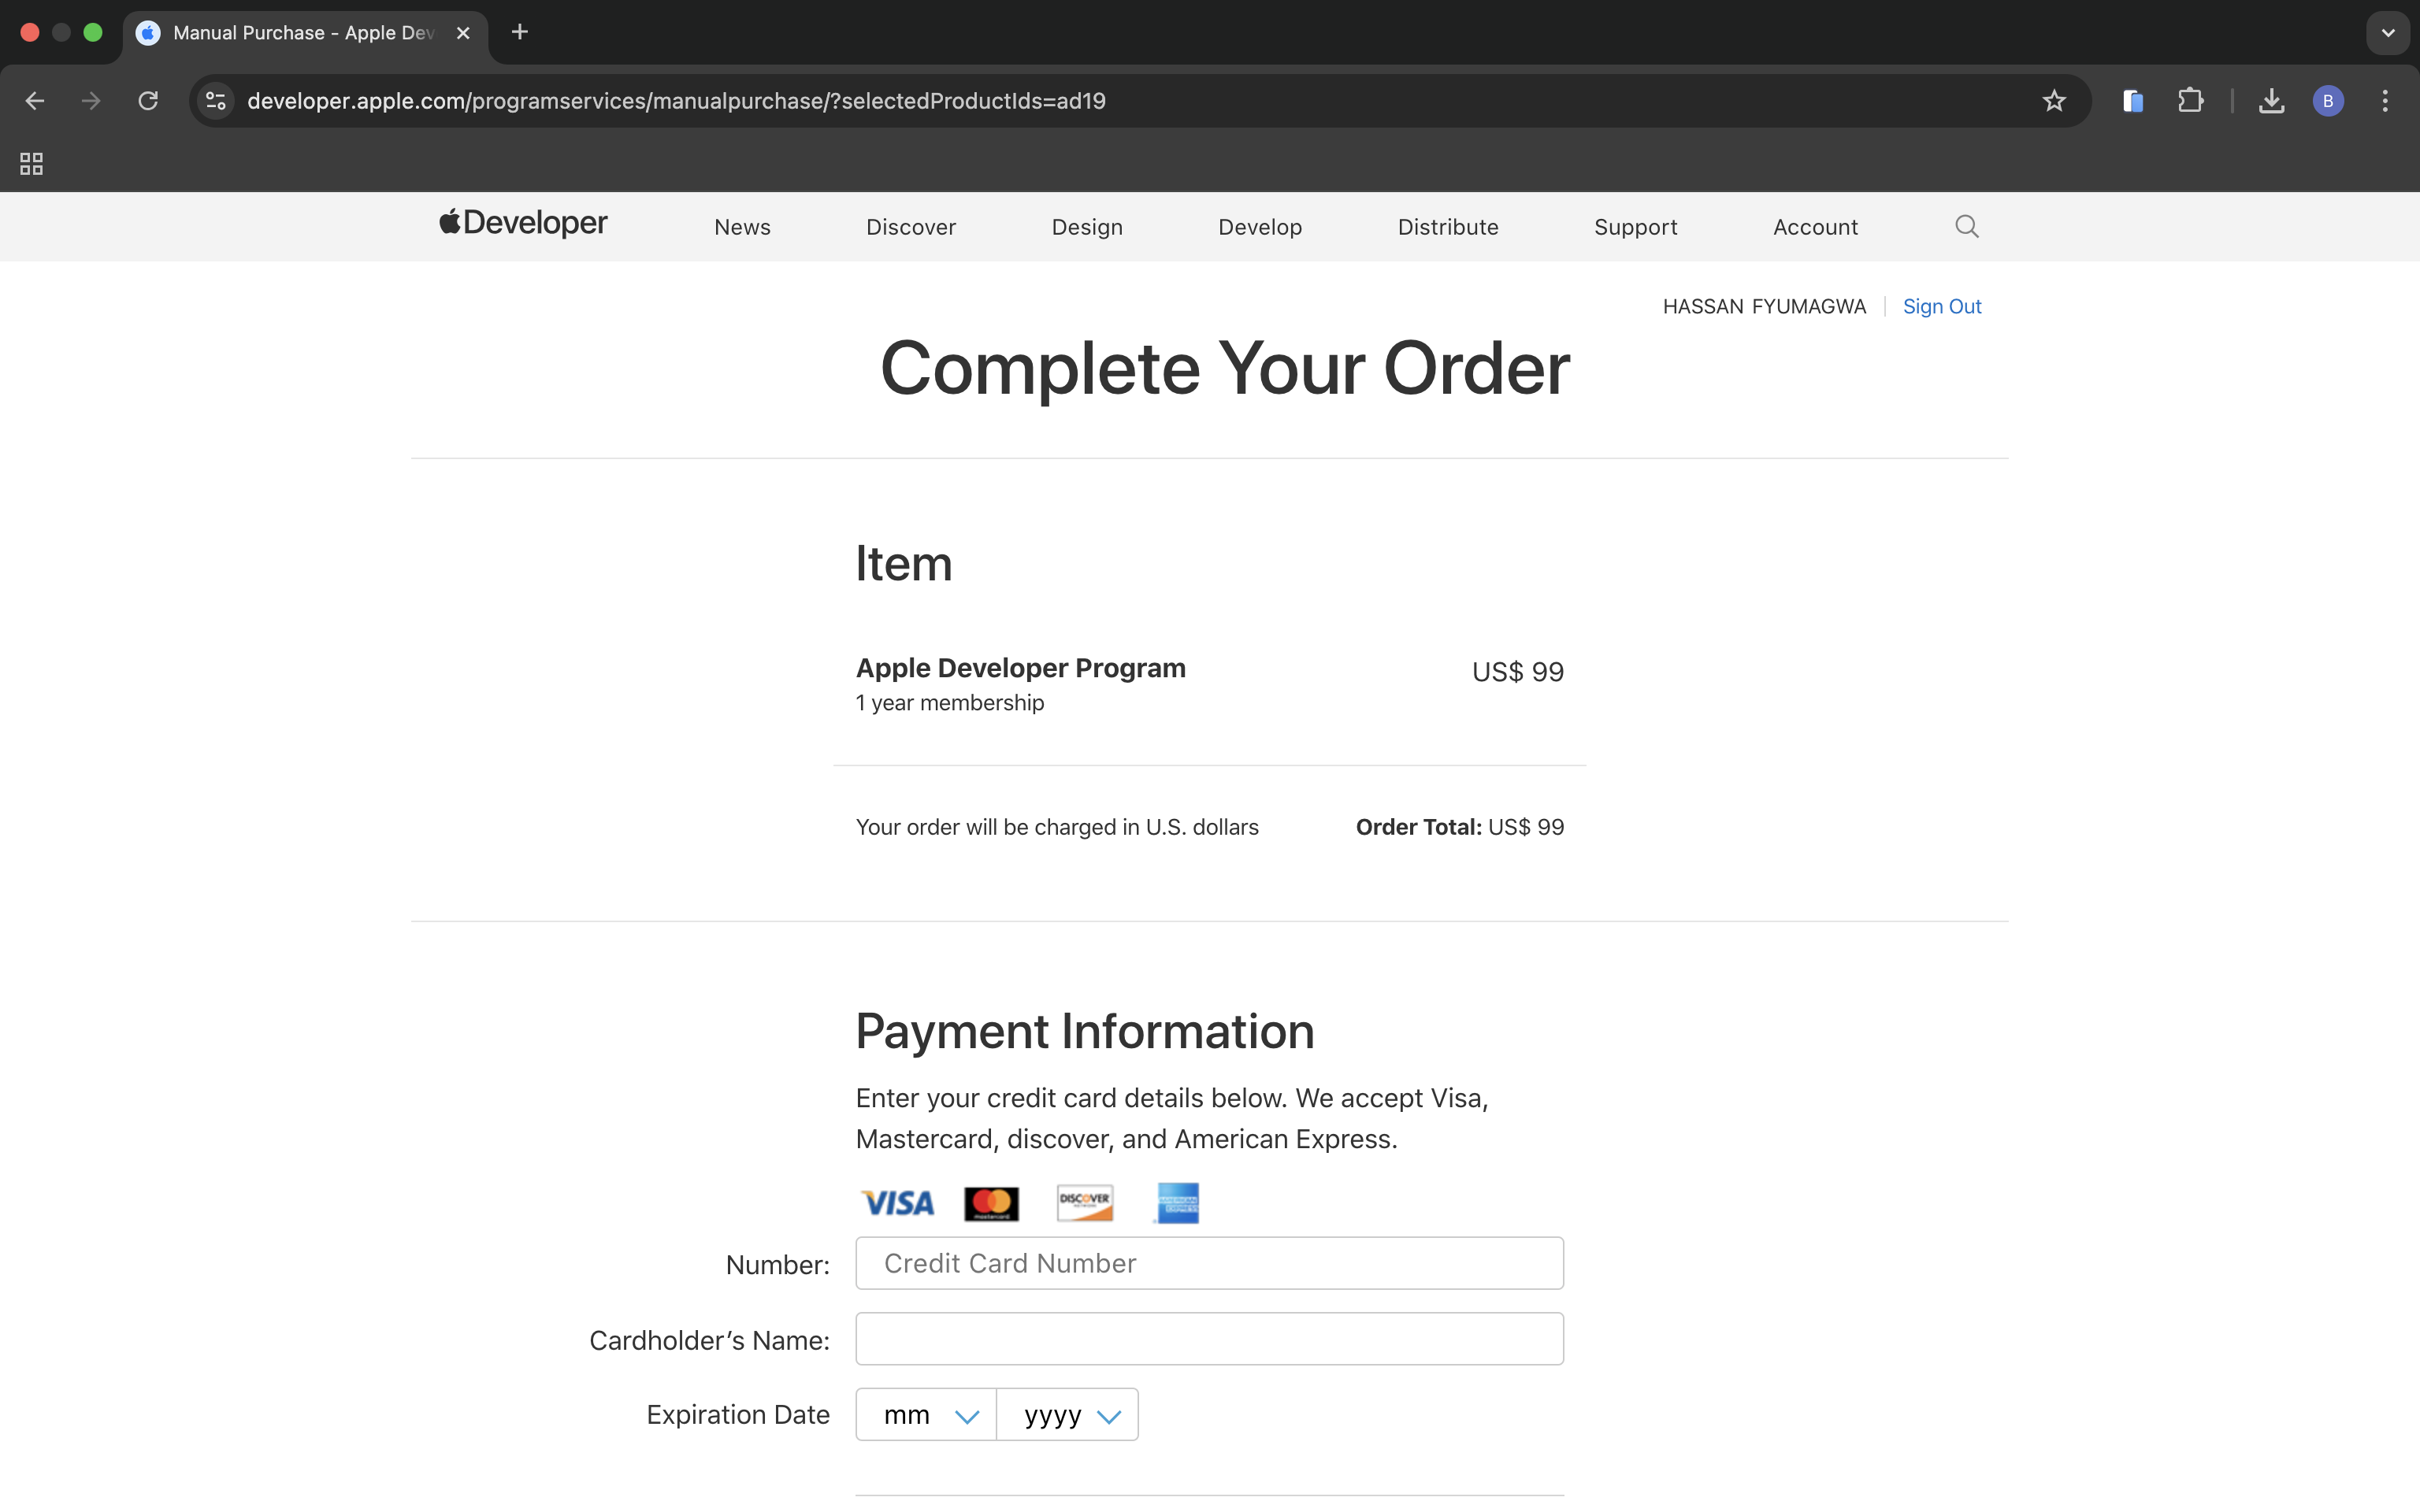The image size is (2420, 1512).
Task: Open the expiration year dropdown
Action: point(1067,1415)
